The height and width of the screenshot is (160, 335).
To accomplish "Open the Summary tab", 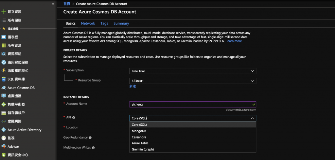I will pyautogui.click(x=121, y=23).
